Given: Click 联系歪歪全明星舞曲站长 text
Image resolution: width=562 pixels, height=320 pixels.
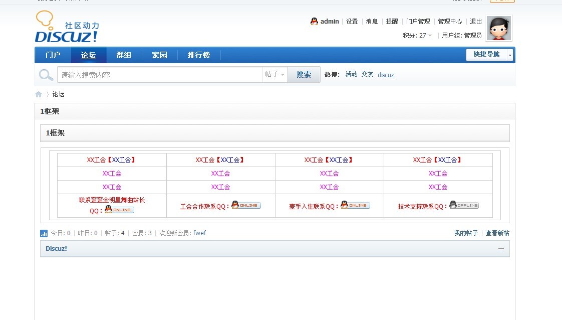Looking at the screenshot, I should pyautogui.click(x=112, y=200).
